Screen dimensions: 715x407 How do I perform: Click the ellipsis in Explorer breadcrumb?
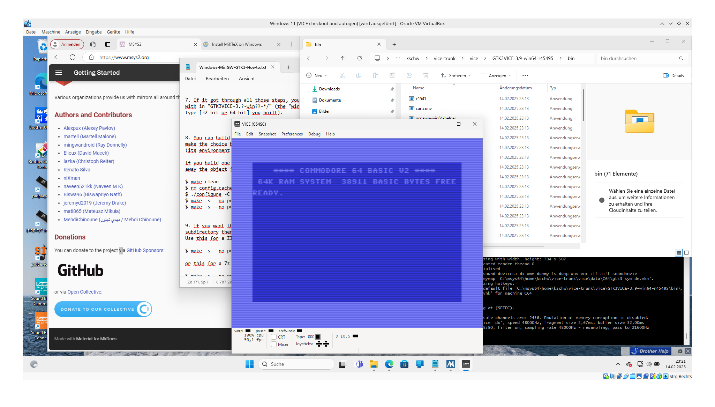(398, 58)
